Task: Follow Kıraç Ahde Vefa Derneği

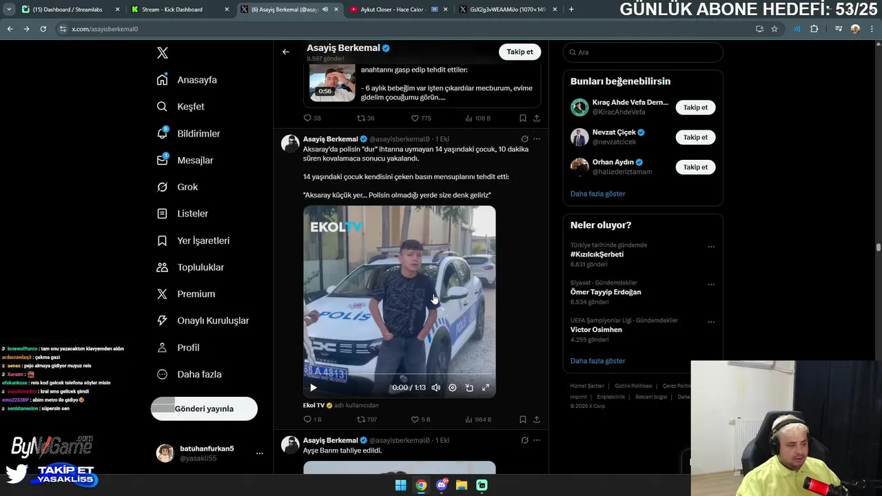Action: [x=695, y=107]
